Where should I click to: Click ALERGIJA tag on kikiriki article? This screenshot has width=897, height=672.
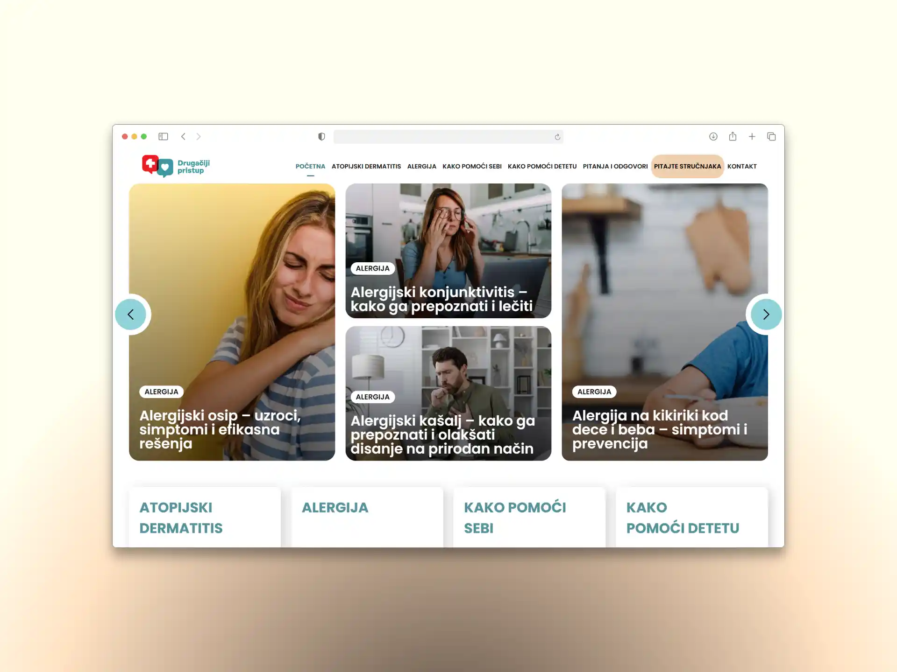[x=594, y=392]
